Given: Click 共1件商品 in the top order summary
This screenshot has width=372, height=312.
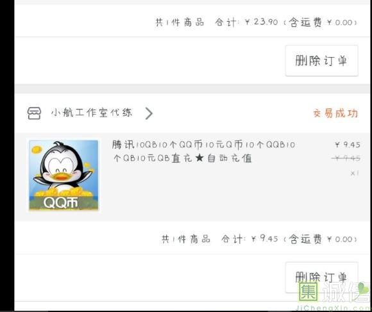Looking at the screenshot, I should [x=180, y=22].
